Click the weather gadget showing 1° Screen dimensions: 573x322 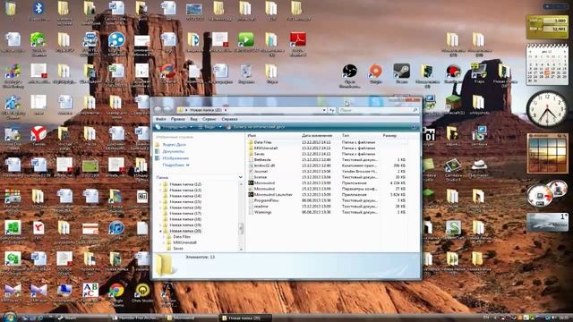(x=547, y=222)
